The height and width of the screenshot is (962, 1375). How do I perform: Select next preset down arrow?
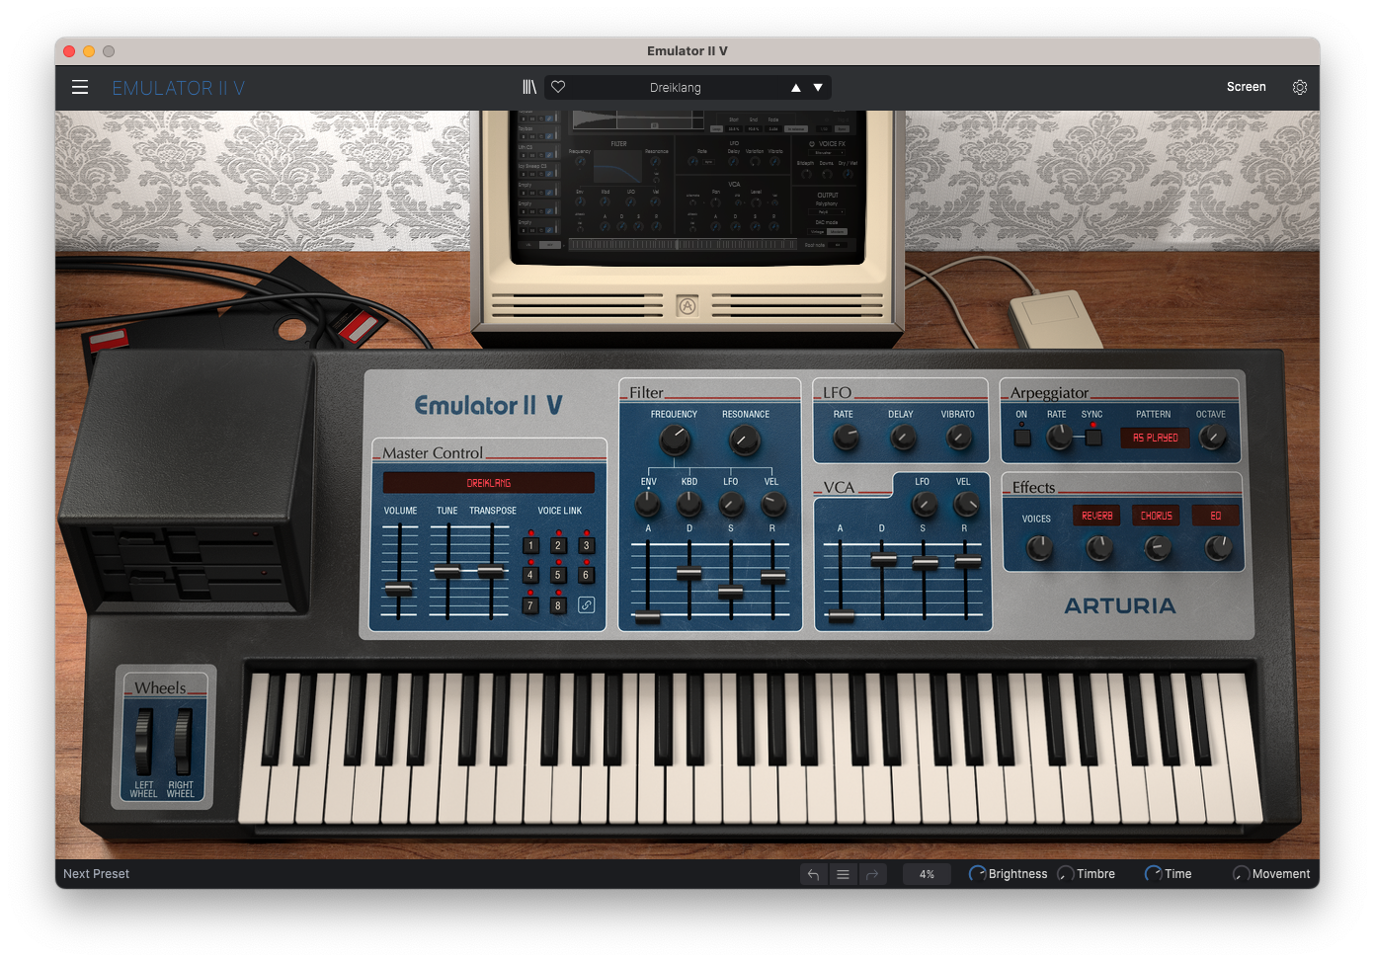818,88
